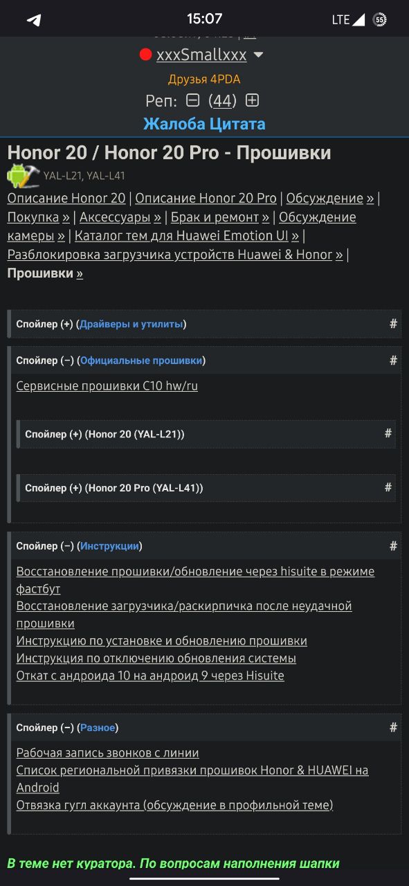Tap the Telegram icon in status bar
Screen dimensions: 409x886
point(34,19)
